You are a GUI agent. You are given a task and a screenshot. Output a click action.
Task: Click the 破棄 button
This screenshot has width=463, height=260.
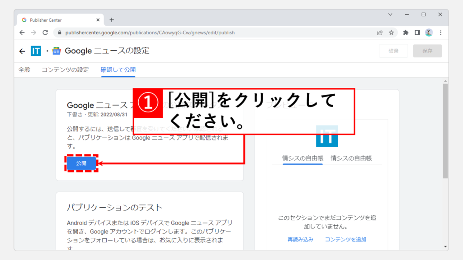(393, 51)
